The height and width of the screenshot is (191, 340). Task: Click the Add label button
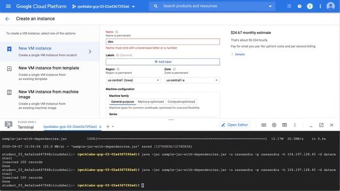(x=163, y=62)
